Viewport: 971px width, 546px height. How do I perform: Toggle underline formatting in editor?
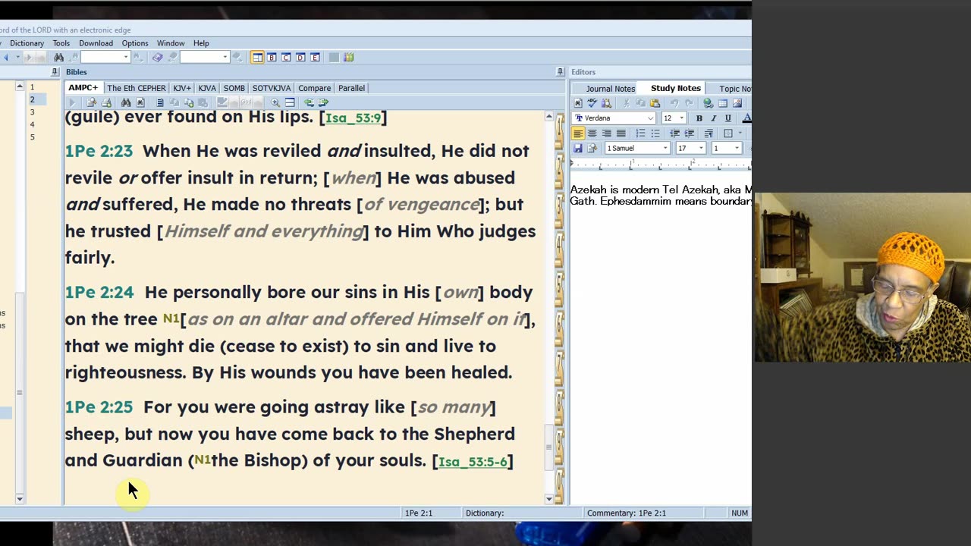[728, 118]
